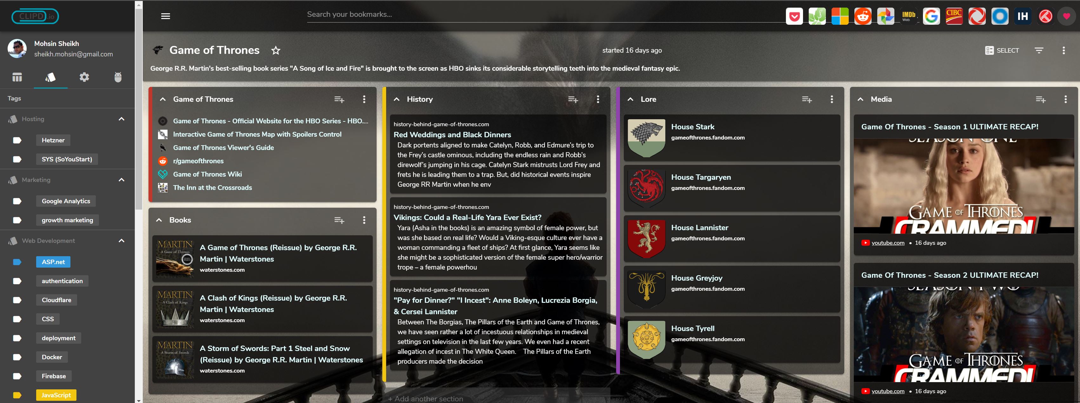Screen dimensions: 1080x403
Task: Add bookmark to History section
Action: click(573, 99)
